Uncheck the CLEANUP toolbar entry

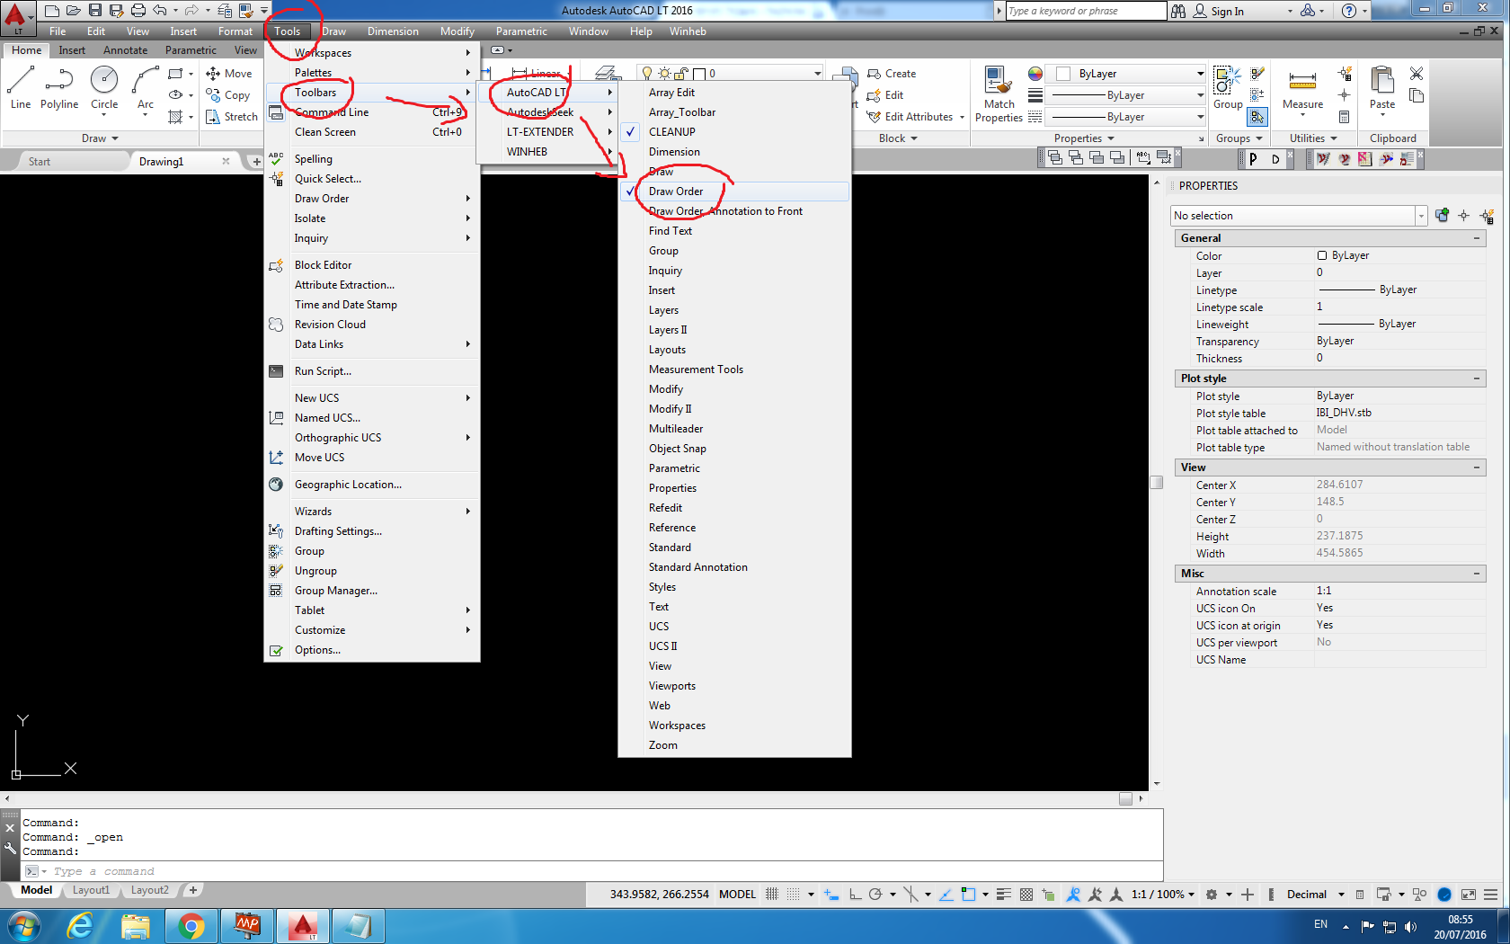click(x=734, y=132)
